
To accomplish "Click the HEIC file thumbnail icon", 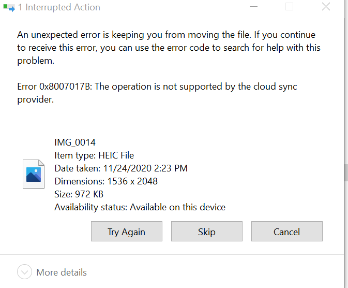I will pos(34,174).
